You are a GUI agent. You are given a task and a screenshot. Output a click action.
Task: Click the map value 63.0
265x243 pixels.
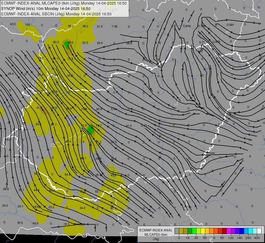[x=13, y=24]
